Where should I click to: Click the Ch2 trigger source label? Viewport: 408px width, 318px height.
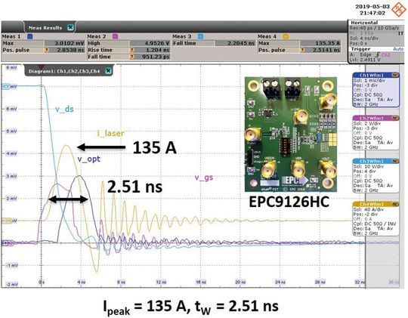[386, 54]
